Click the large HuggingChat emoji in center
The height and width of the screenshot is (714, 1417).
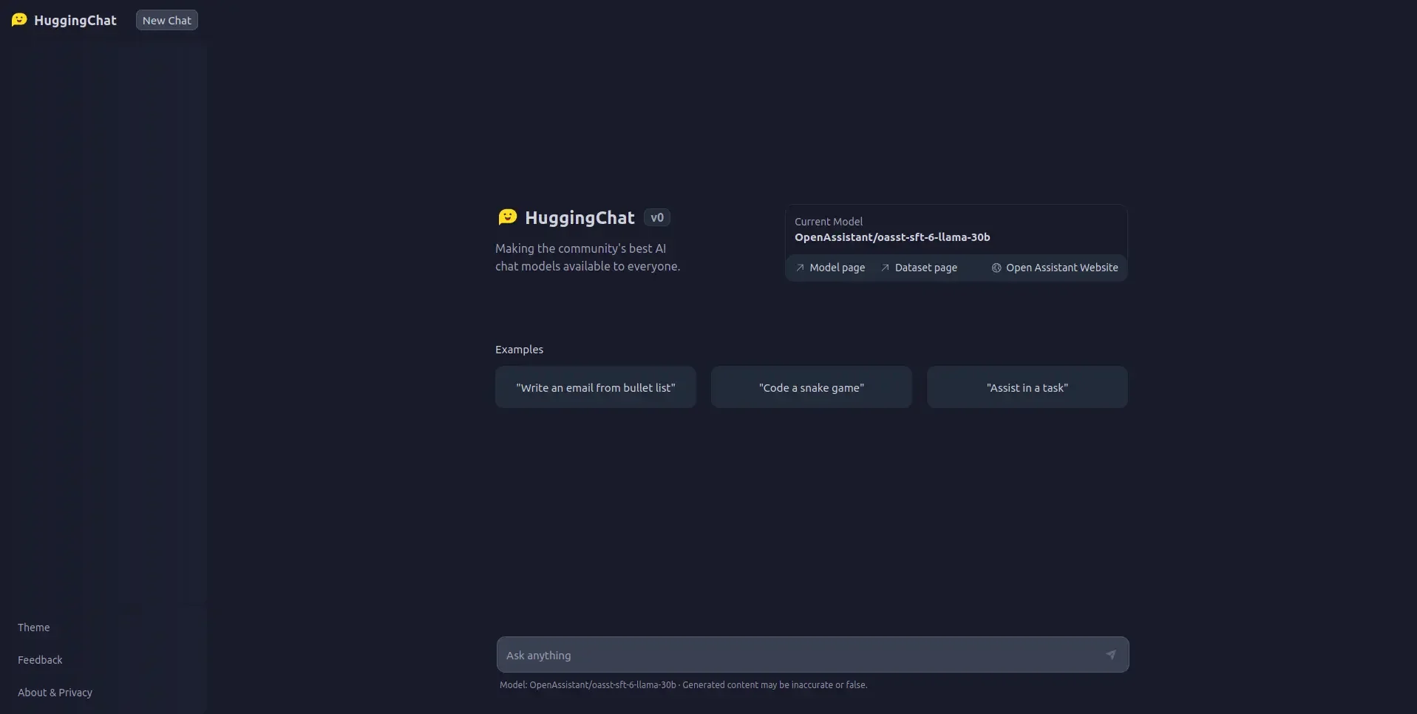click(x=508, y=217)
